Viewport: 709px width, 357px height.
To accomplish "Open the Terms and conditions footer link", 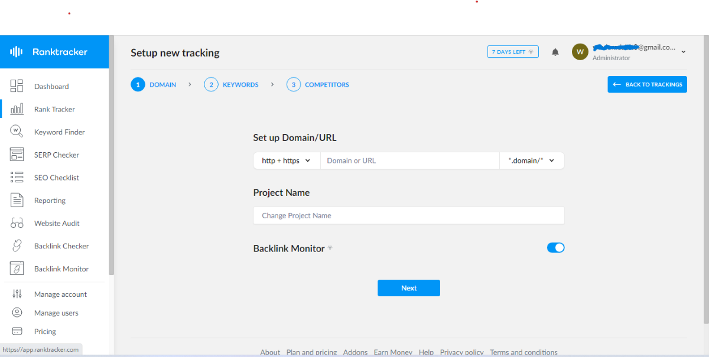I will pos(523,352).
